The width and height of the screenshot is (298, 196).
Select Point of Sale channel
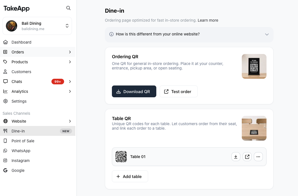click(38, 141)
